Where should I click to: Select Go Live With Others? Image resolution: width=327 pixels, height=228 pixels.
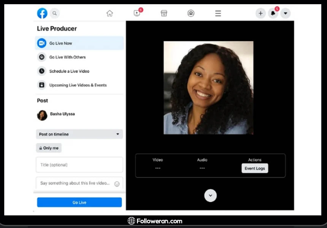click(67, 57)
